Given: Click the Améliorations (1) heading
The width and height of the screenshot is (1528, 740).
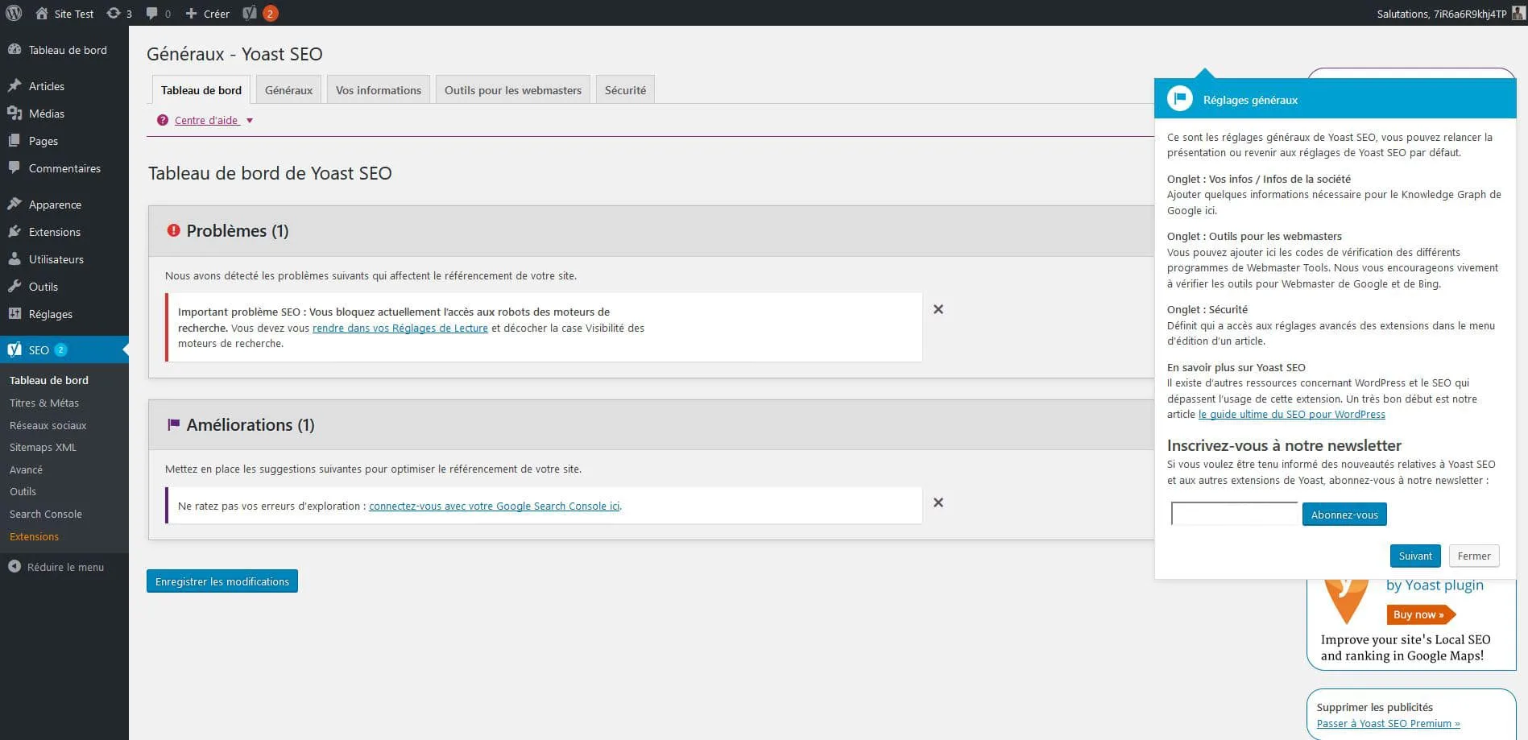Looking at the screenshot, I should point(251,424).
